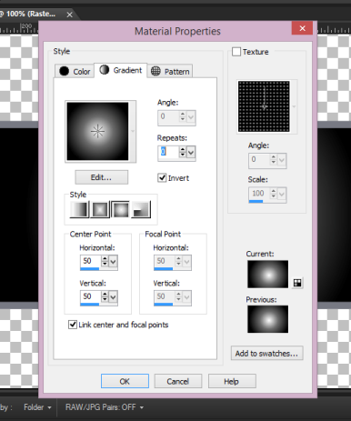Open Center Point Horizontal dropdown arrow
The height and width of the screenshot is (421, 351).
coord(113,261)
